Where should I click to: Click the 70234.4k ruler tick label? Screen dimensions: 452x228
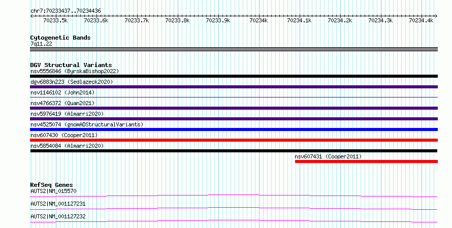pos(421,20)
